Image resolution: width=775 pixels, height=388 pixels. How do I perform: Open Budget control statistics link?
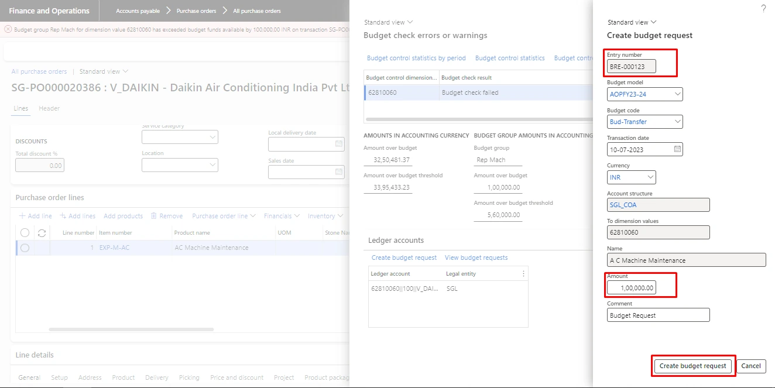(510, 58)
